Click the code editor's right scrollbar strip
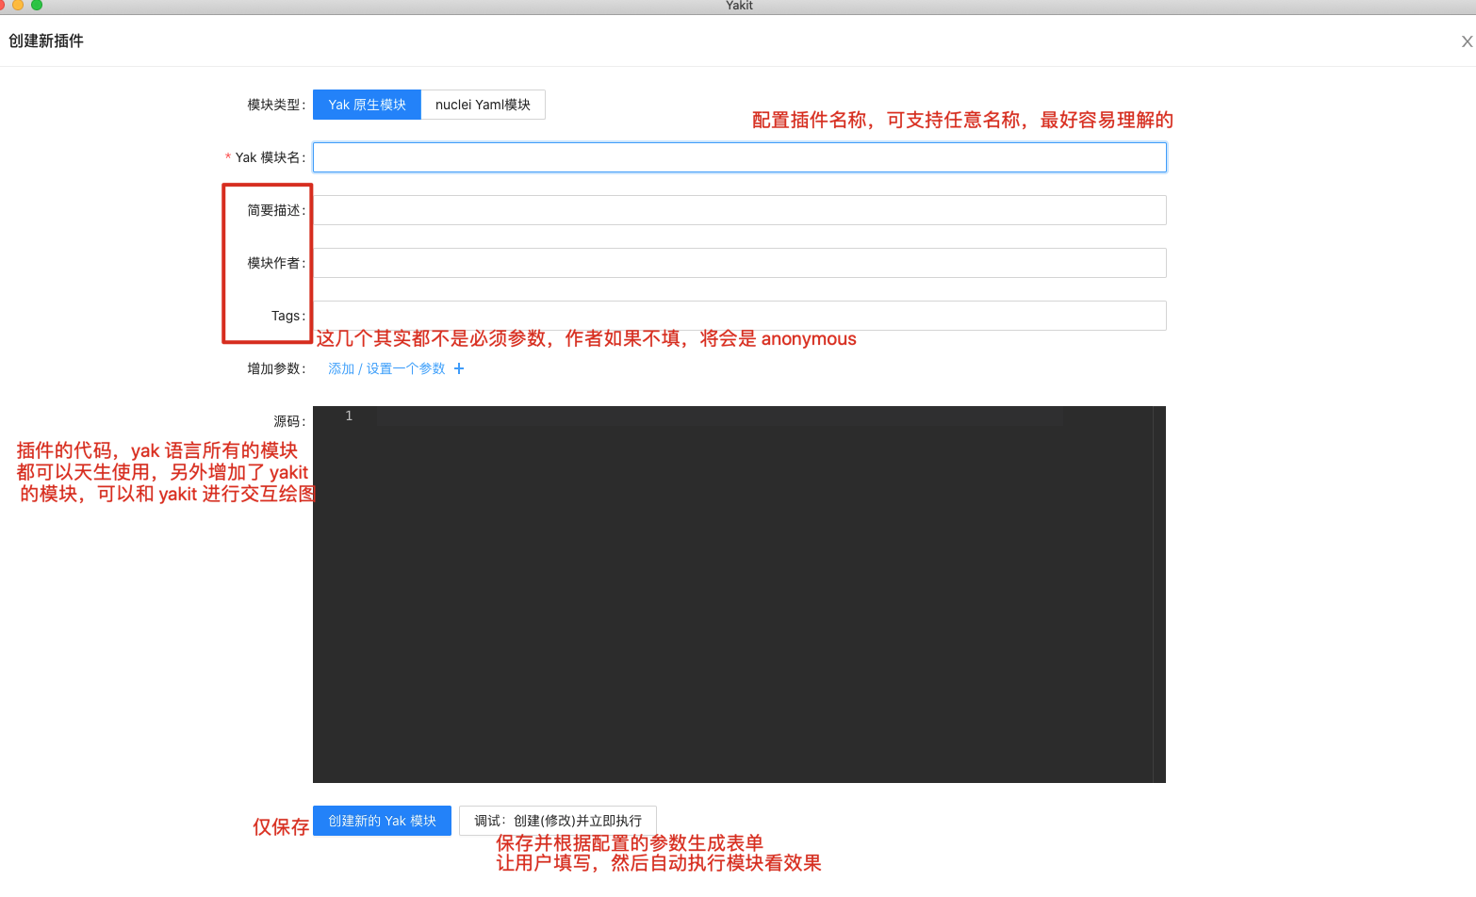 (1159, 594)
